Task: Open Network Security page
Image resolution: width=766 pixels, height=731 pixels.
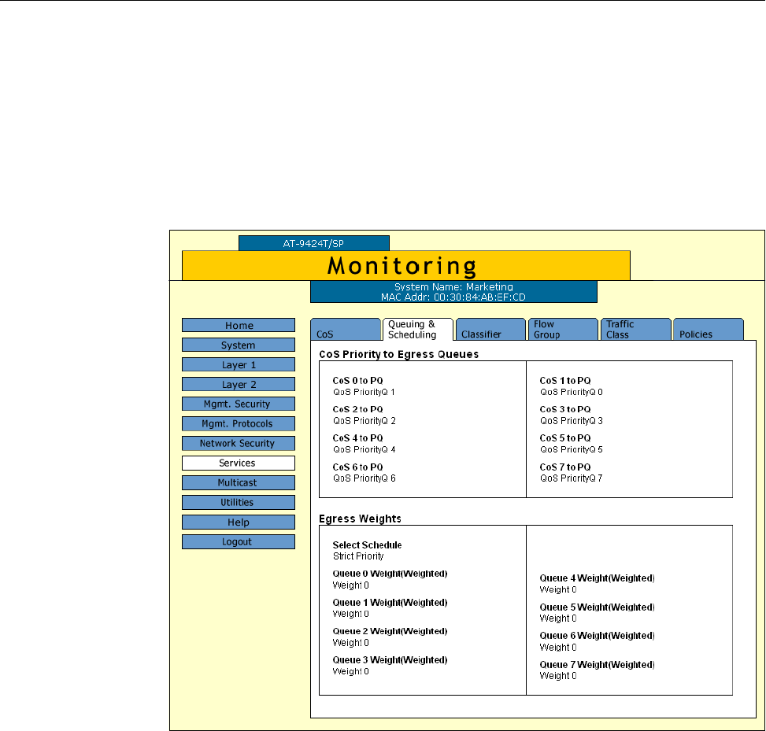Action: [x=239, y=443]
